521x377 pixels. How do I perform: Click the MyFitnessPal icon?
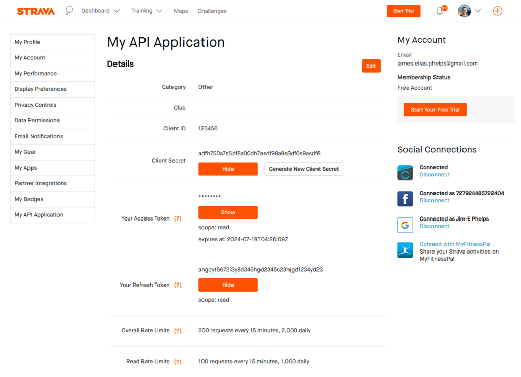405,250
